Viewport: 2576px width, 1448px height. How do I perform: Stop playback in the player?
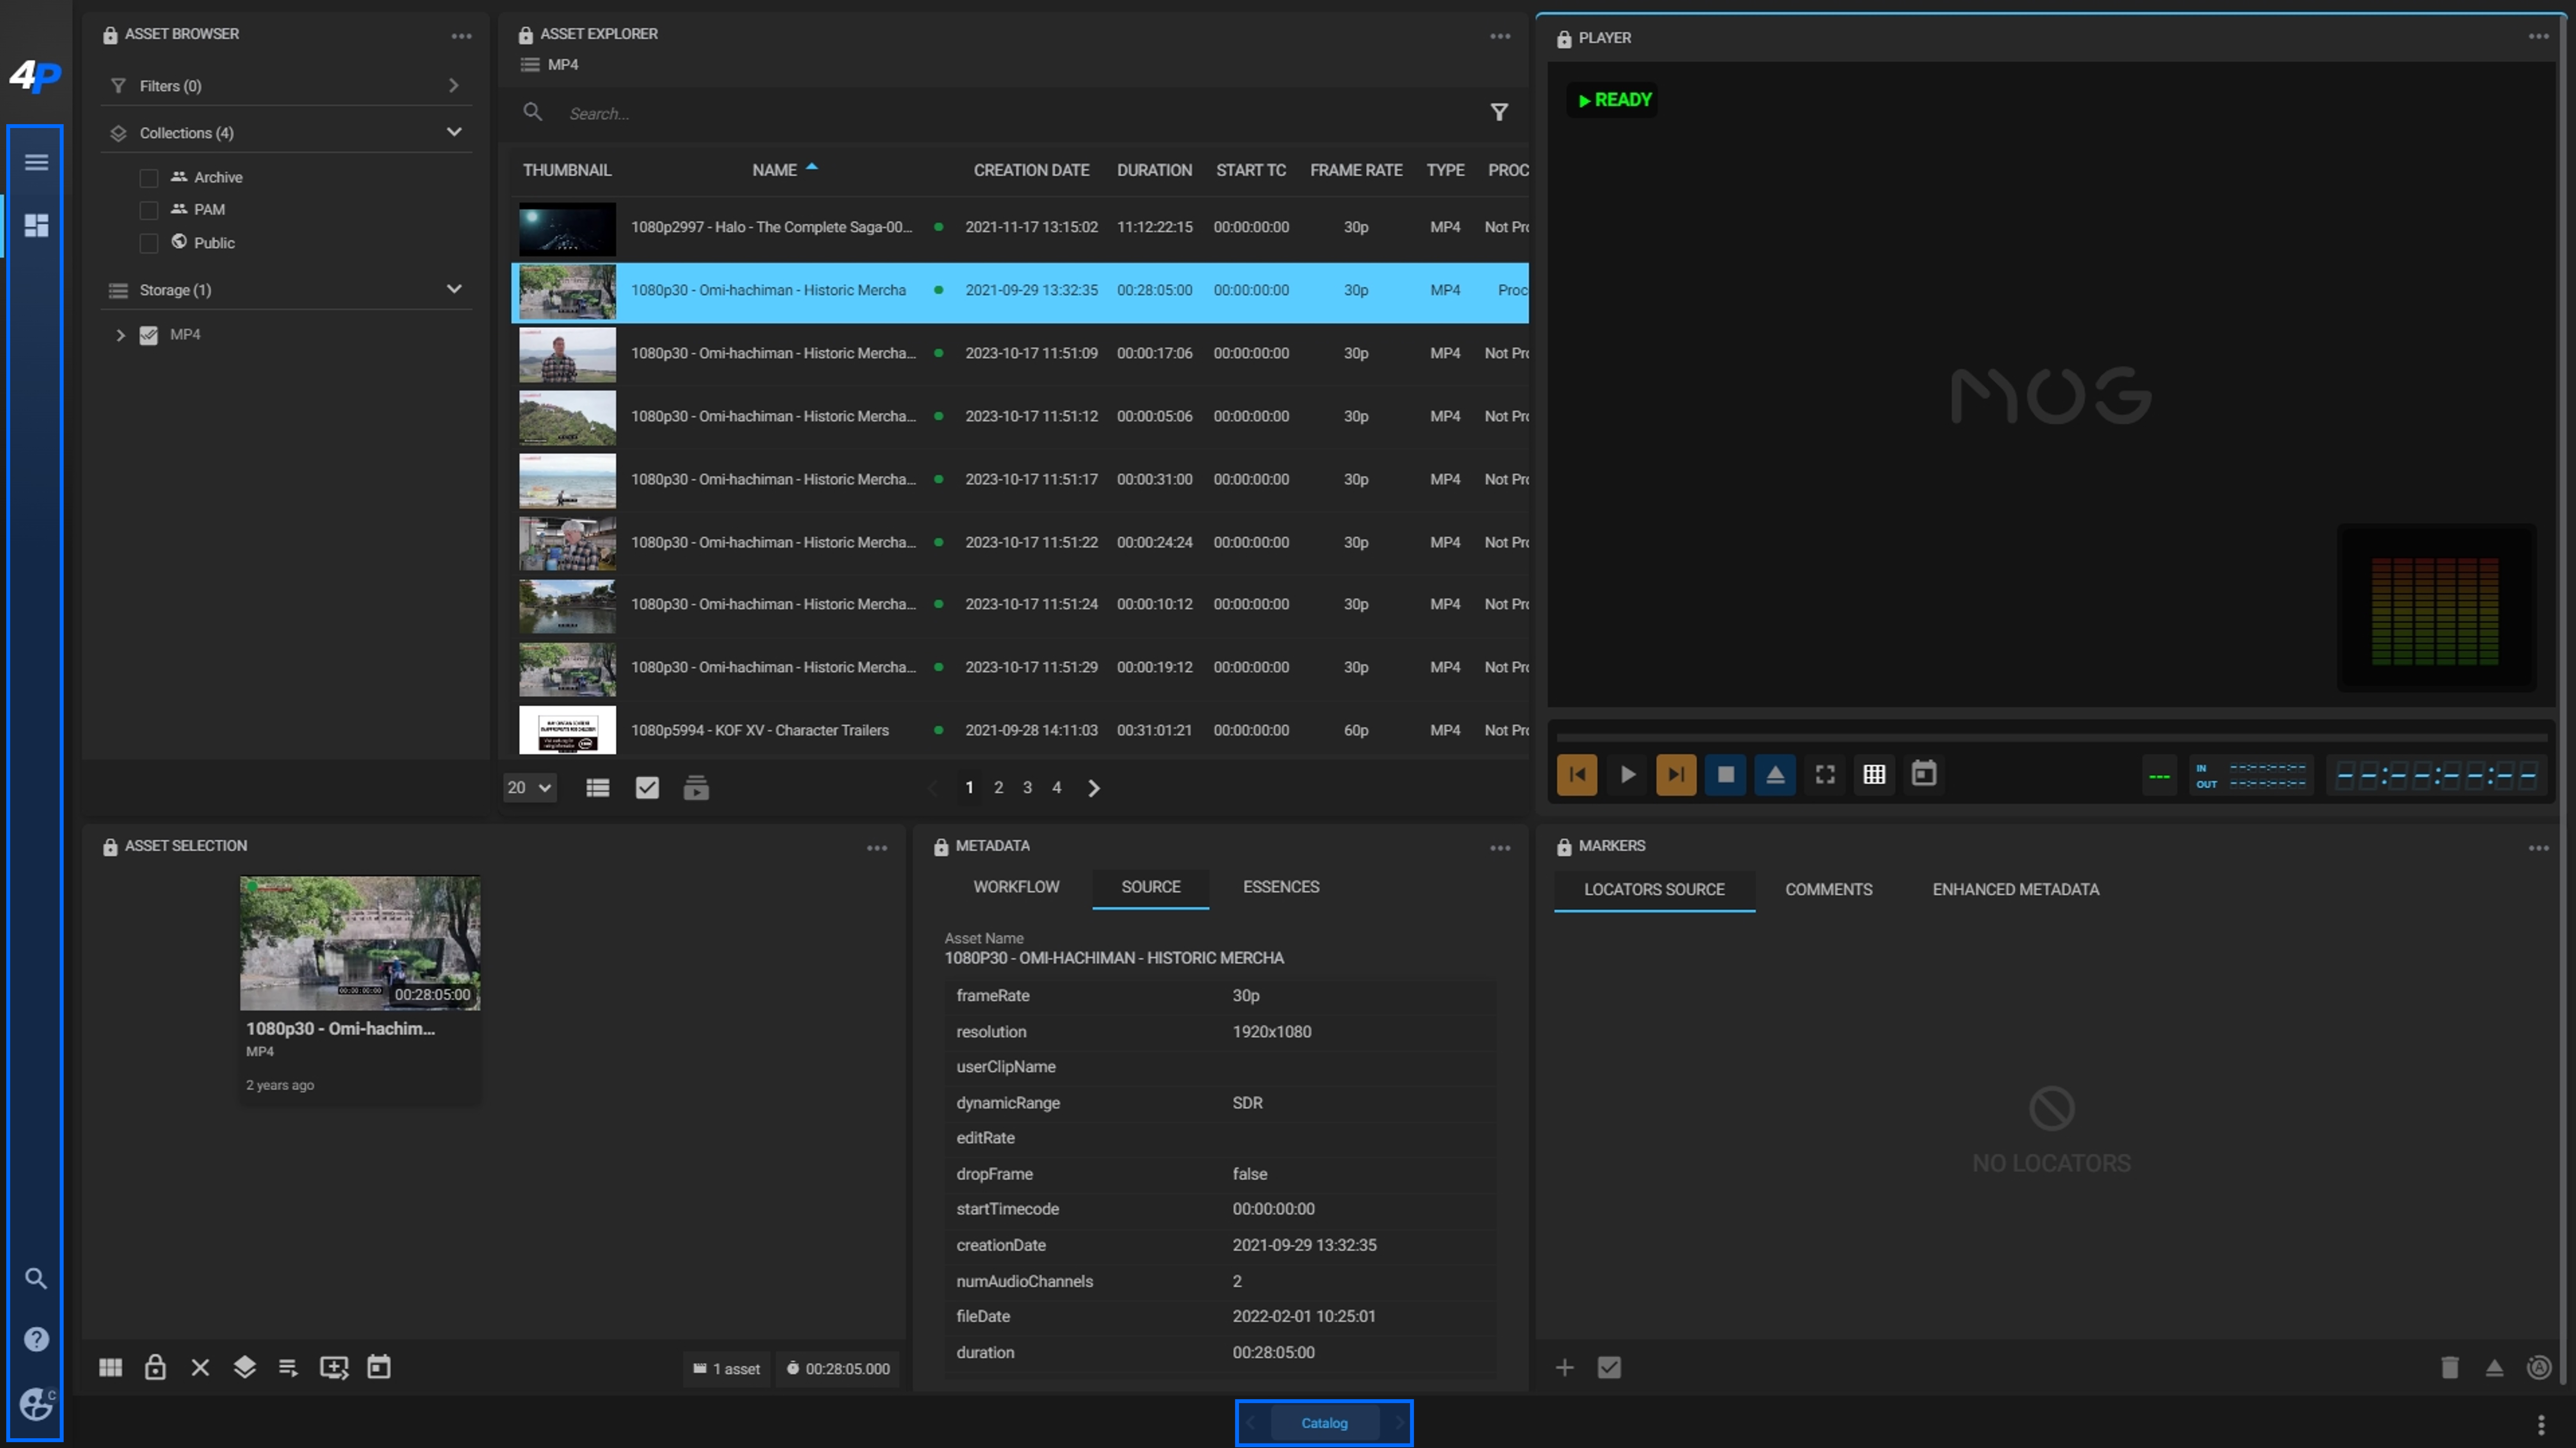(x=1726, y=774)
